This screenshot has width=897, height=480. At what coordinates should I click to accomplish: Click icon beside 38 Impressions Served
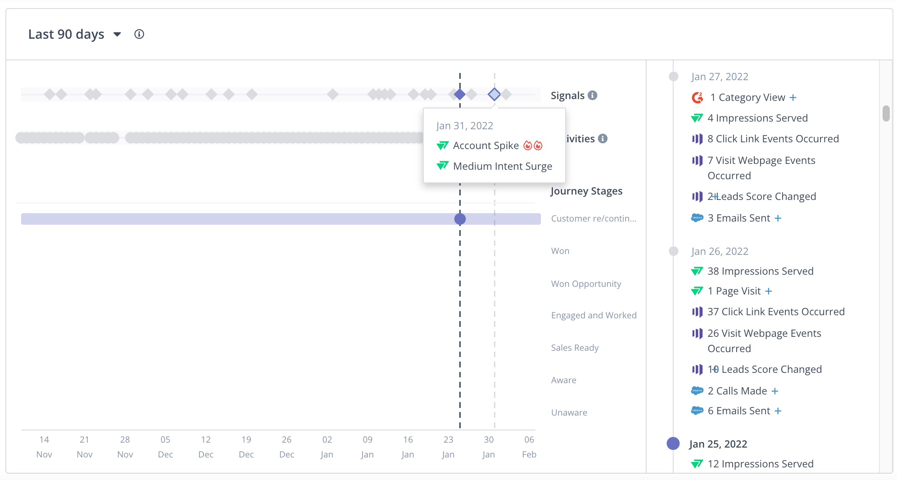pyautogui.click(x=697, y=271)
